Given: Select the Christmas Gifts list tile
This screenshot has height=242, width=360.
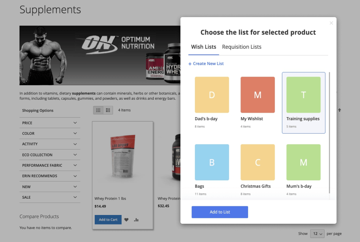Looking at the screenshot, I should pos(257,162).
